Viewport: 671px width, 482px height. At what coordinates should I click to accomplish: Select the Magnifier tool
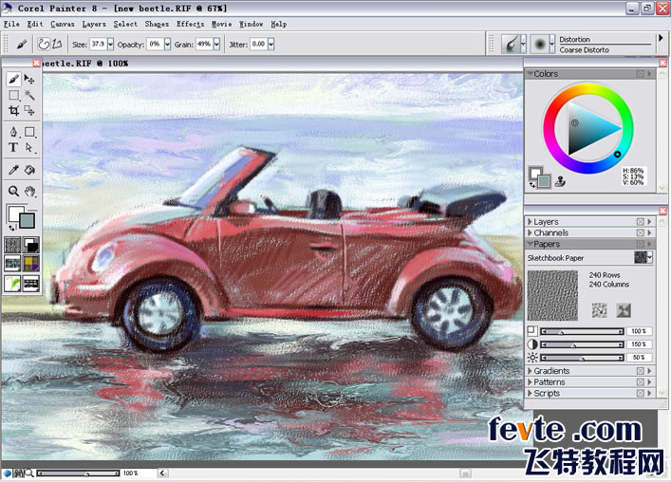[13, 191]
